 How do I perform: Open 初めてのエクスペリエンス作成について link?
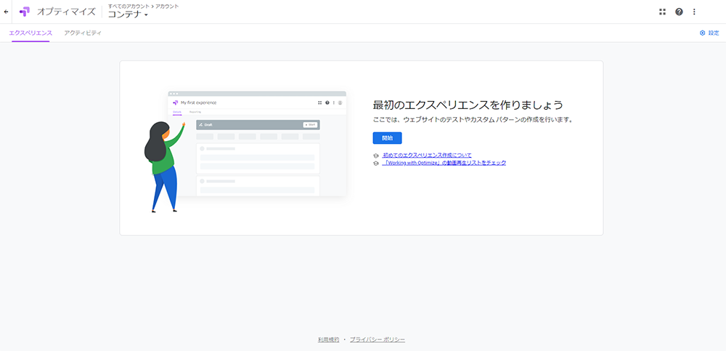point(427,155)
